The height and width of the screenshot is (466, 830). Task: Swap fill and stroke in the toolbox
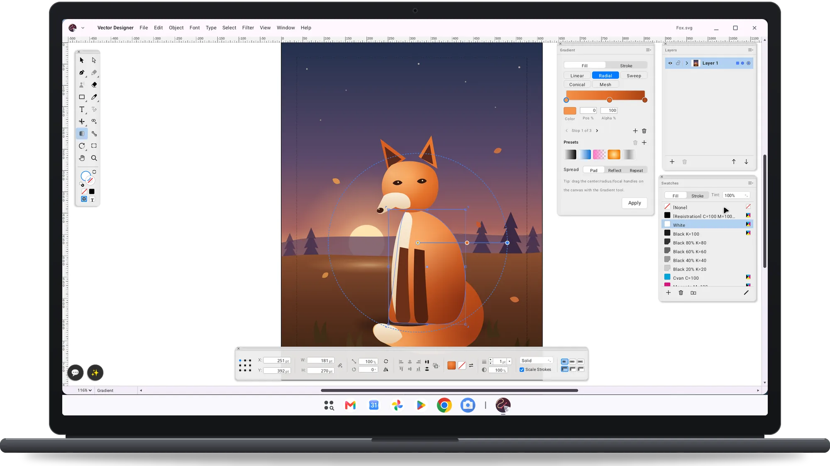[x=95, y=172]
